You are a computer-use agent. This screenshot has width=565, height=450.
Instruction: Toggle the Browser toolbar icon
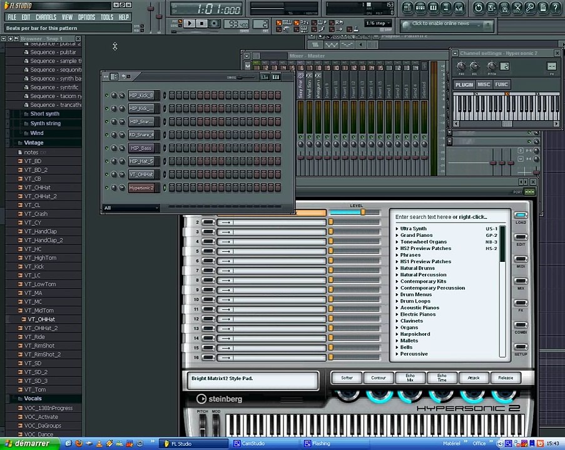(446, 7)
